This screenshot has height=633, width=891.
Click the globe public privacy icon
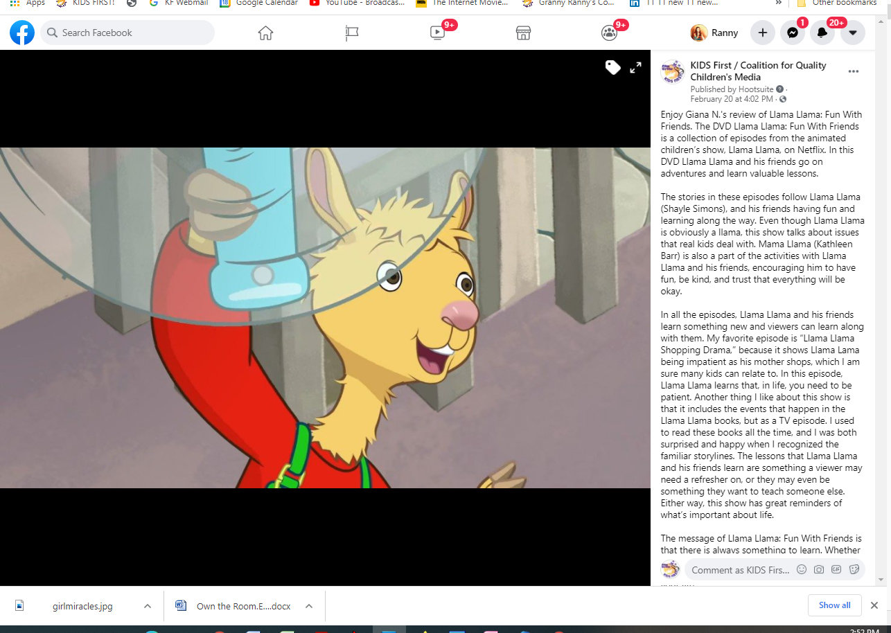coord(784,99)
